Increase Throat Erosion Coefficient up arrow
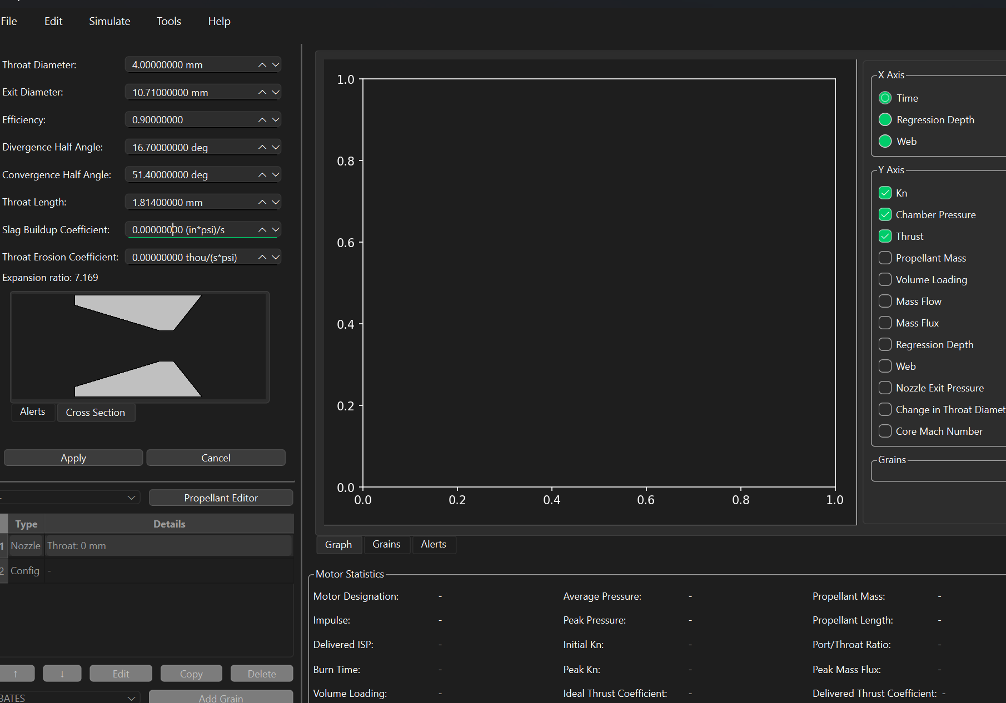Screen dimensions: 1006x703 262,257
